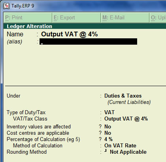Toggle Inventory values are affected No
This screenshot has width=166, height=162.
point(108,126)
